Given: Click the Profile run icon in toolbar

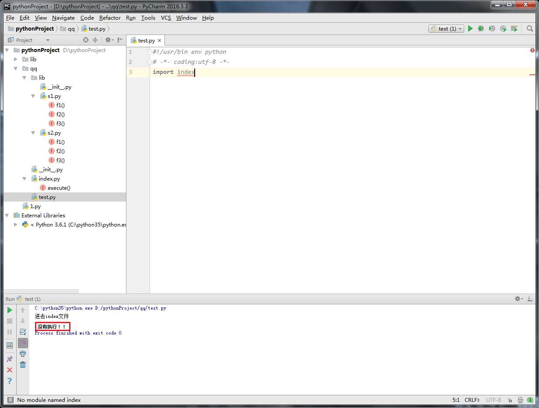Looking at the screenshot, I should tap(503, 28).
